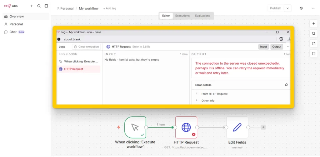Image resolution: width=320 pixels, height=157 pixels.
Task: Minimize the Logs window
Action: [x=267, y=32]
